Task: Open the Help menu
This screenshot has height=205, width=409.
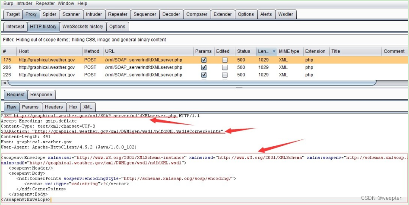Action: tap(82, 3)
